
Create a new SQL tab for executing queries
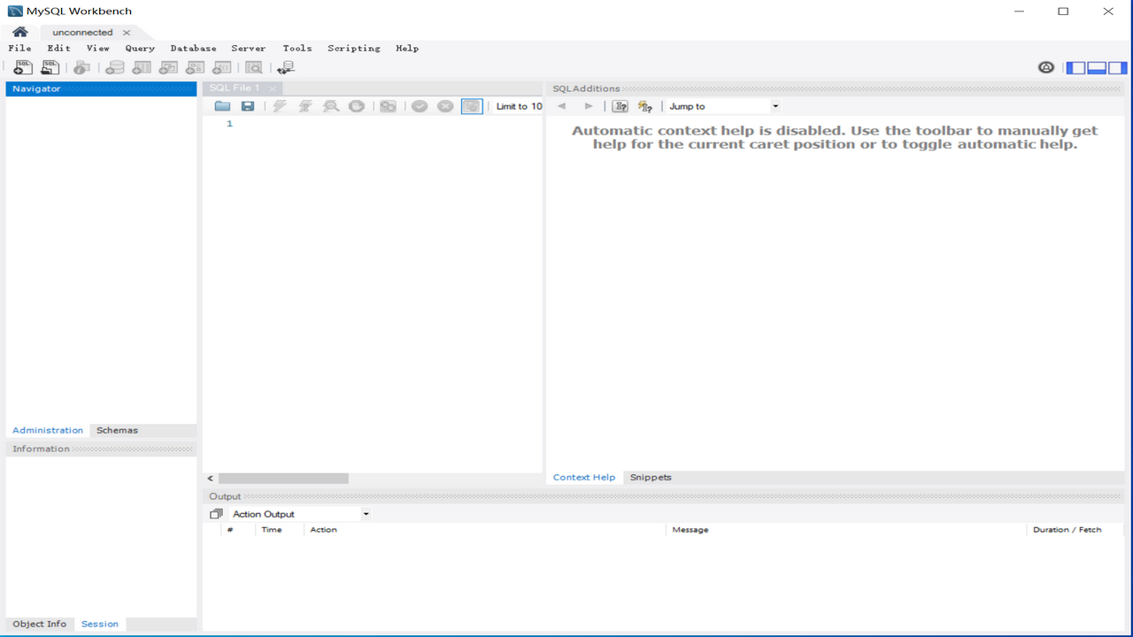(22, 67)
